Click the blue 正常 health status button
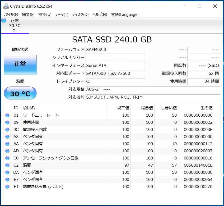This screenshot has width=224, height=206. (x=20, y=65)
